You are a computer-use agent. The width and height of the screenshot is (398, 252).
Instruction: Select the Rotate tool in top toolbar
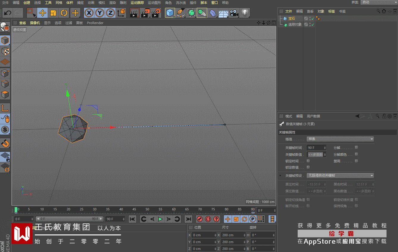tap(64, 13)
